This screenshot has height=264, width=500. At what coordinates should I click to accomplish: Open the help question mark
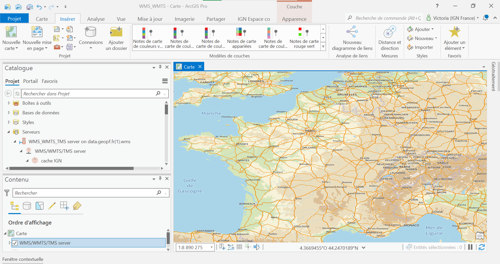click(x=437, y=6)
